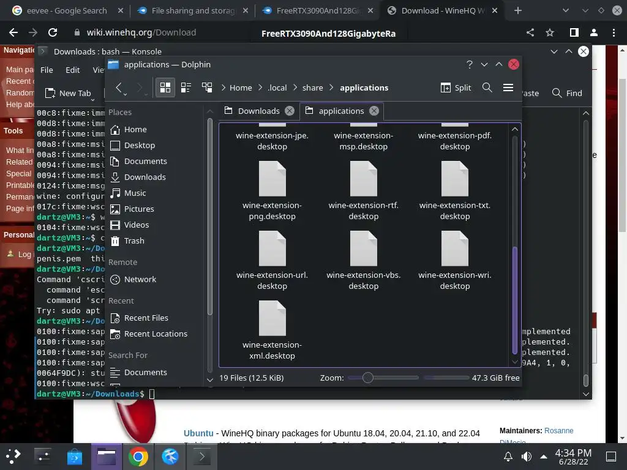The width and height of the screenshot is (627, 470).
Task: Open Chrome three-dot menu
Action: tap(614, 32)
